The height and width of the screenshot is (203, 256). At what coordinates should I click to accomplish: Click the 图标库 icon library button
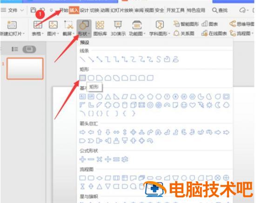100,28
